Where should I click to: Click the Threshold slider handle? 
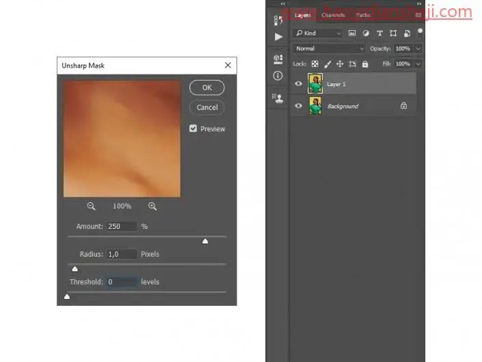pos(67,296)
